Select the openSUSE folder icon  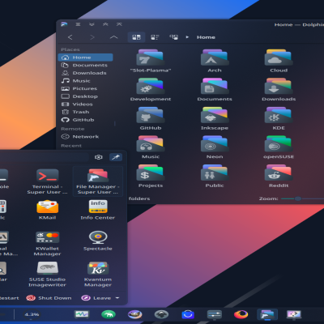pos(279,143)
